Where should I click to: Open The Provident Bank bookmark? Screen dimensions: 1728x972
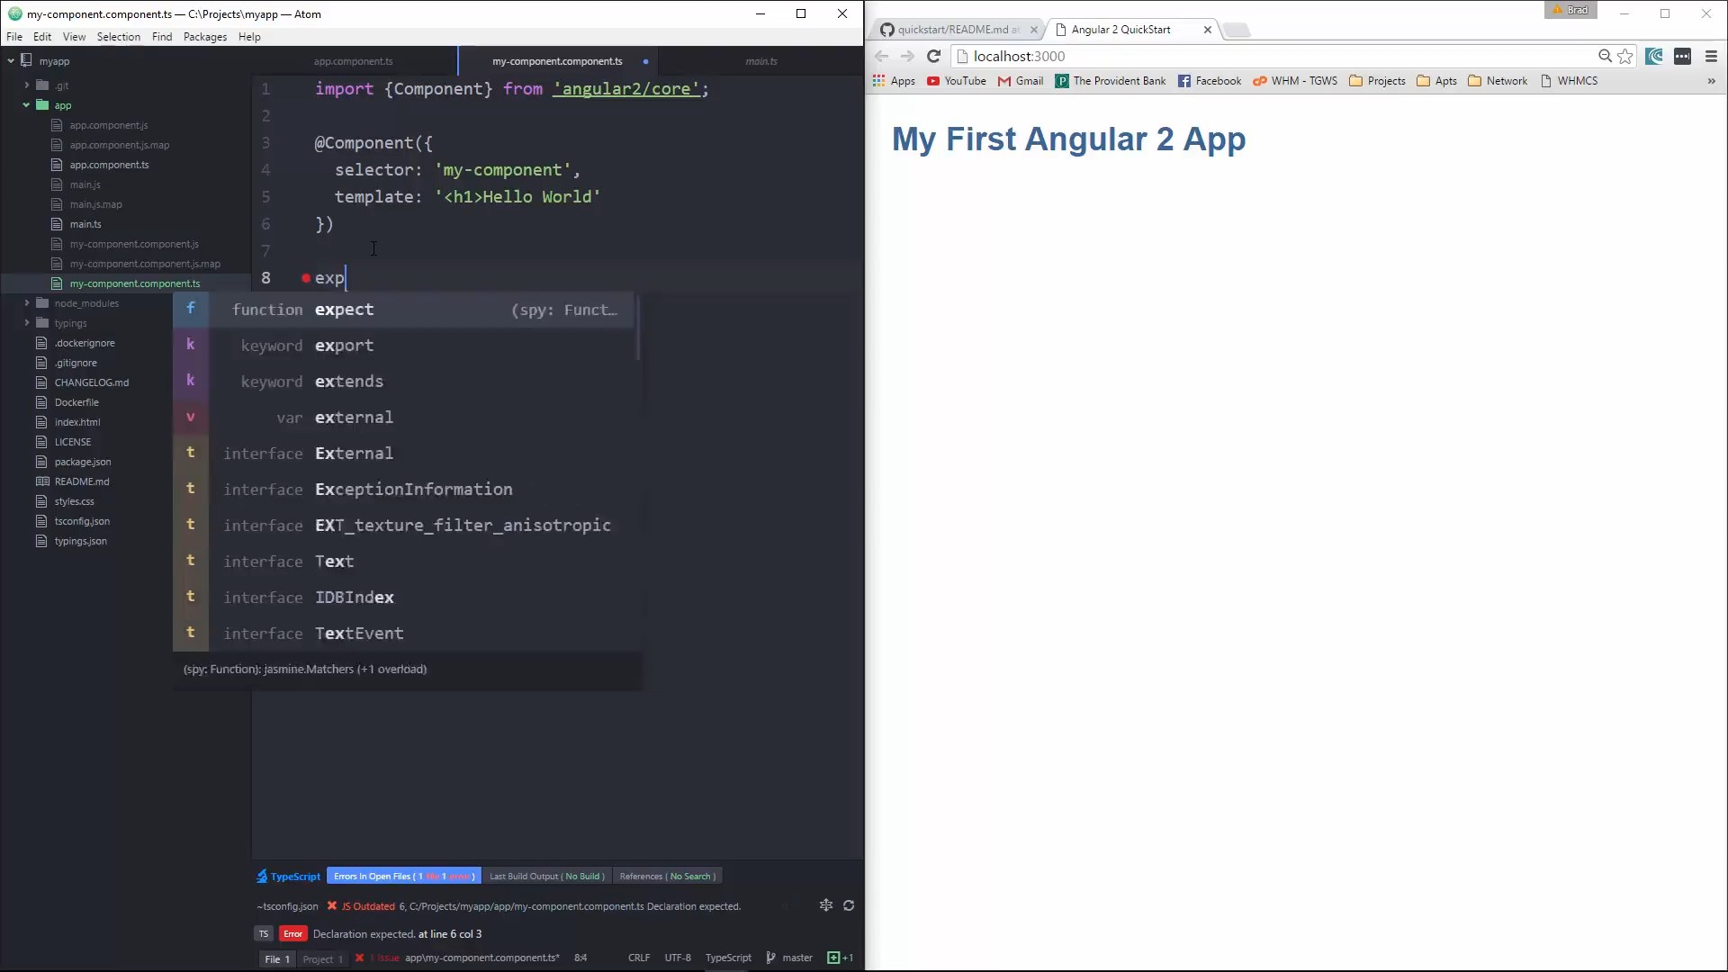[1111, 81]
